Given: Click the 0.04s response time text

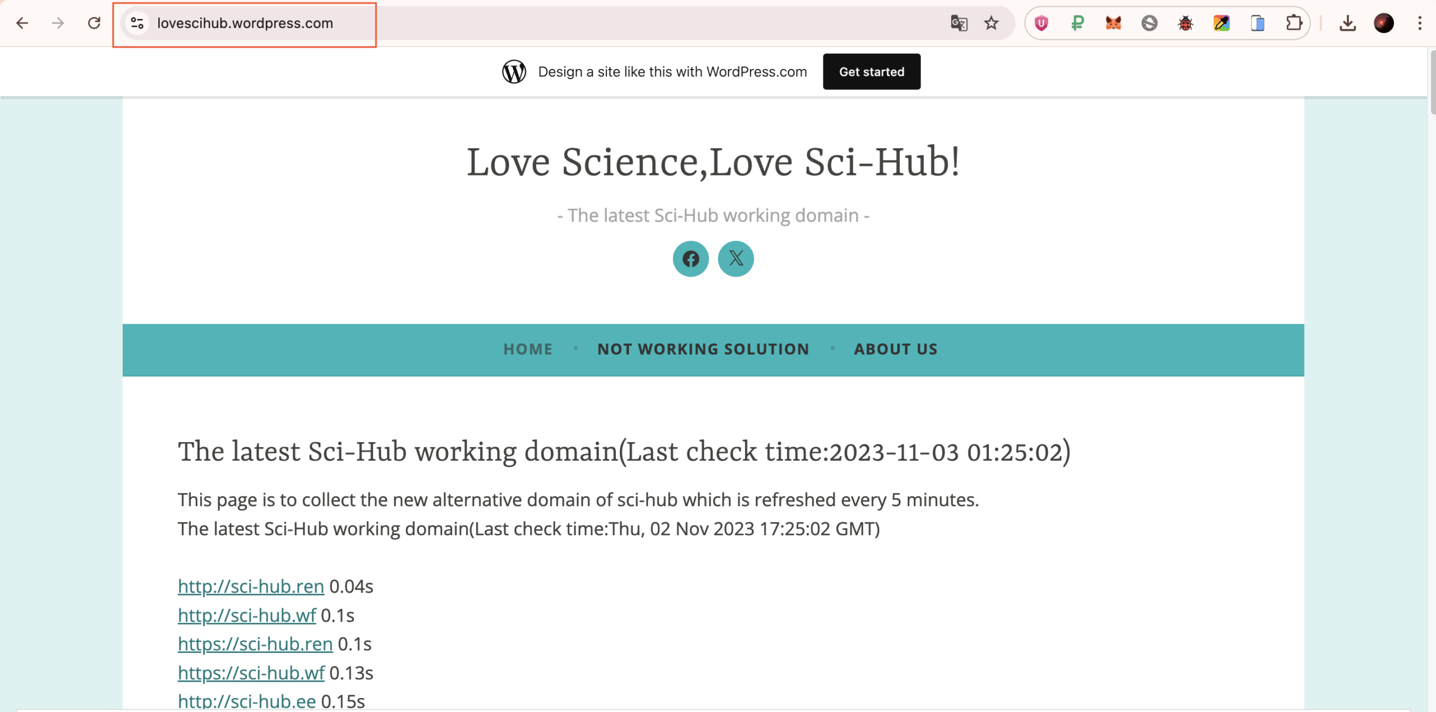Looking at the screenshot, I should pyautogui.click(x=351, y=586).
